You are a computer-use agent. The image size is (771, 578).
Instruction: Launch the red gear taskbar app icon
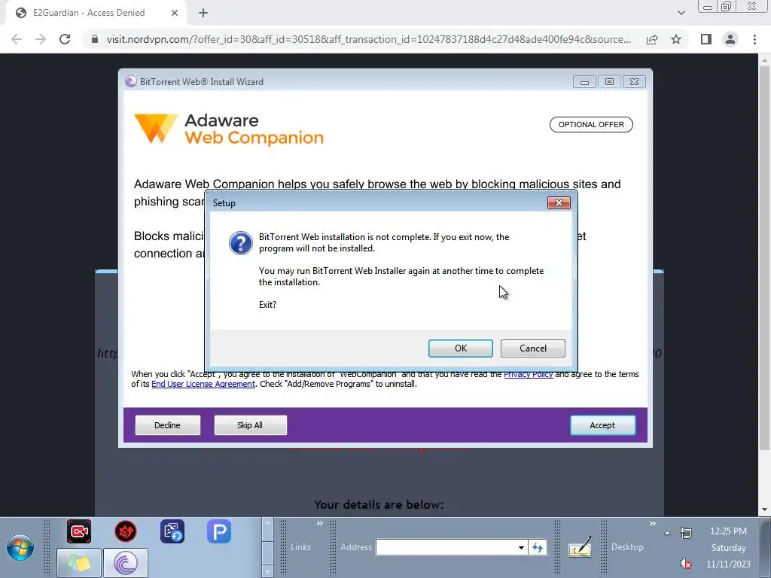(126, 531)
